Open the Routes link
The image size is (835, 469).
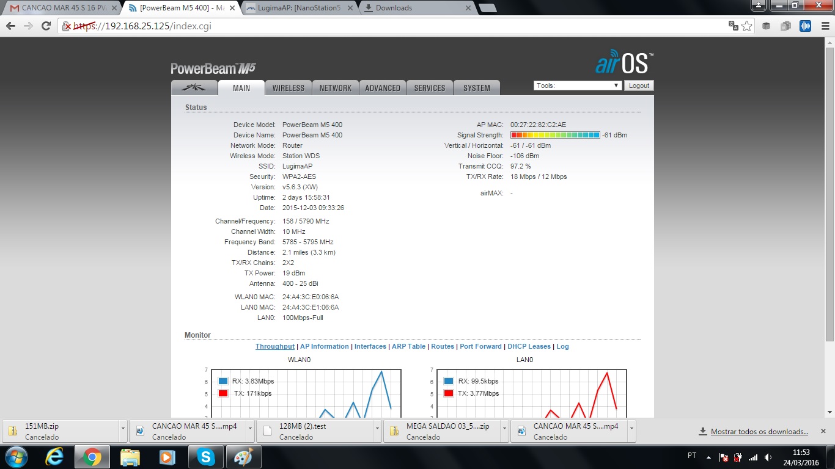point(443,346)
